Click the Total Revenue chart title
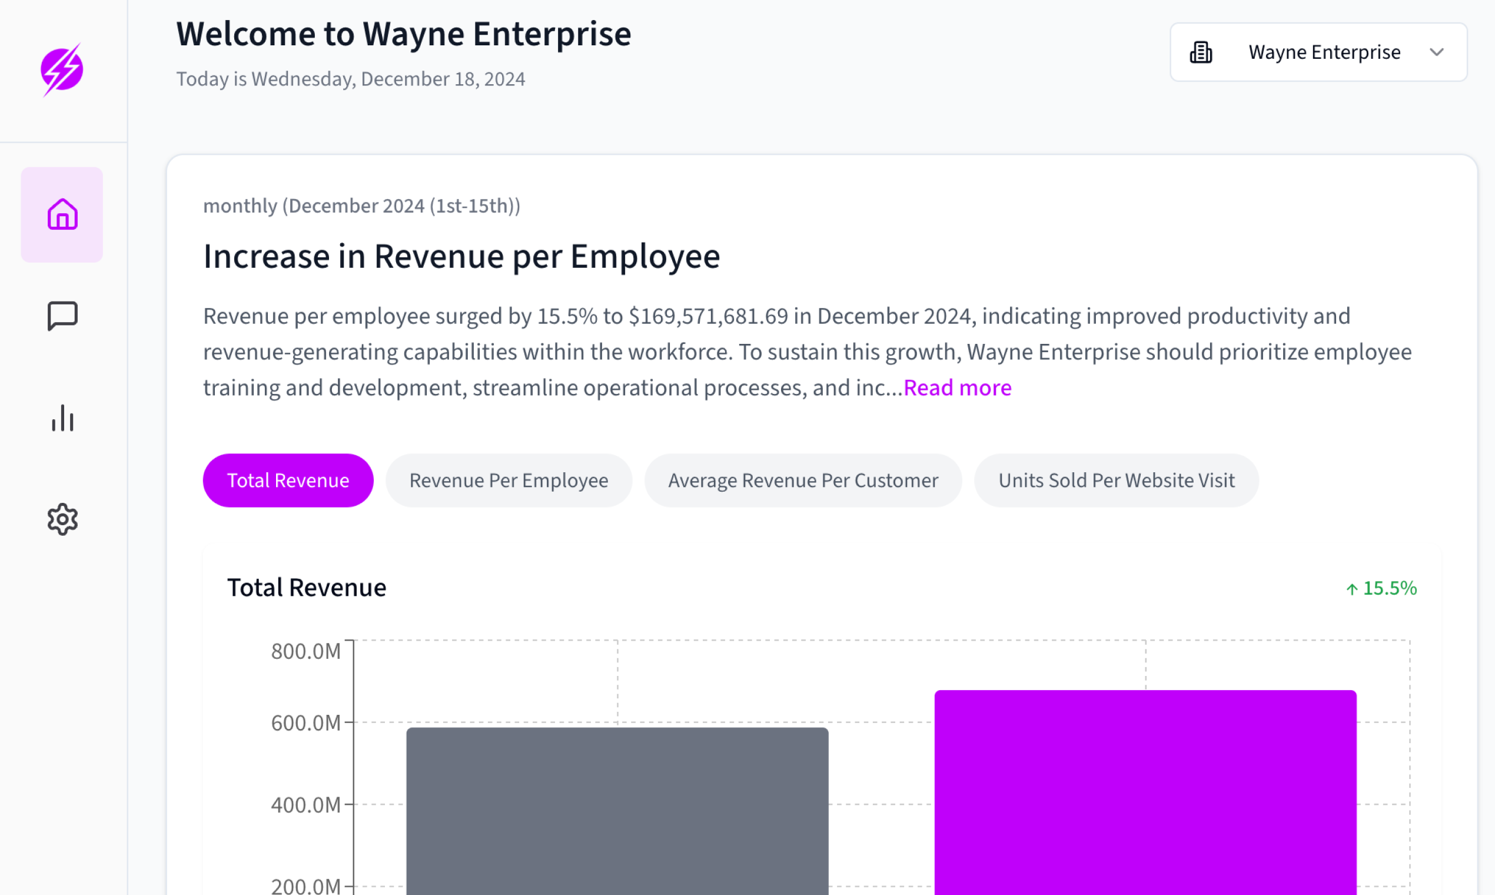This screenshot has height=895, width=1495. (x=307, y=588)
